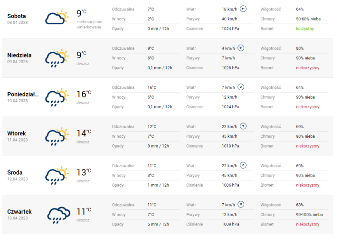Image resolution: width=342 pixels, height=246 pixels.
Task: Click the Środa rain weather icon
Action: pos(57,175)
